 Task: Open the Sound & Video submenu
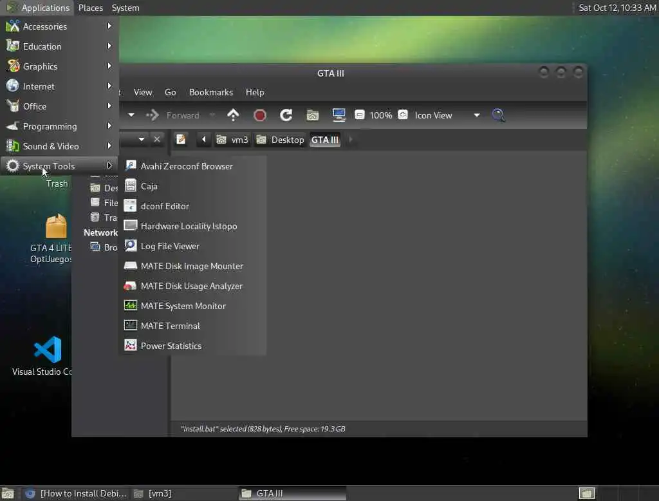pyautogui.click(x=59, y=146)
